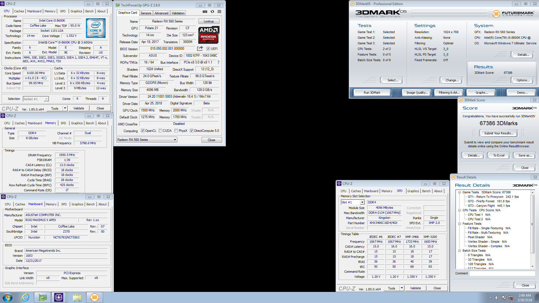Click Result Details tree scrollbar thumb
The image size is (539, 303).
(532, 224)
